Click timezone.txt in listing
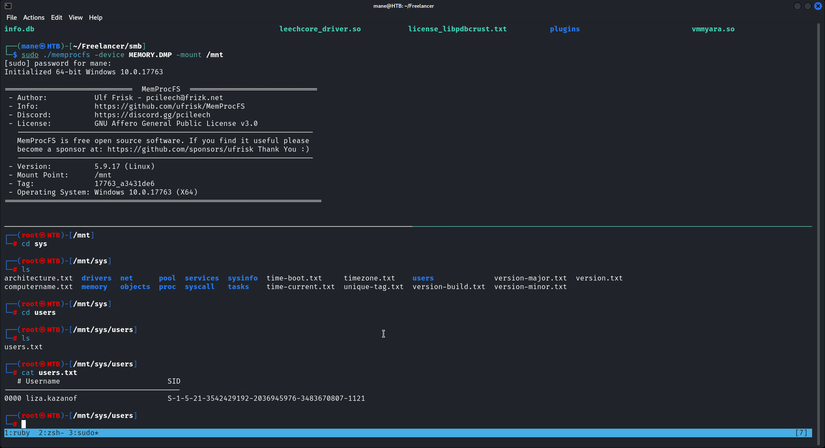The height and width of the screenshot is (448, 825). tap(370, 278)
